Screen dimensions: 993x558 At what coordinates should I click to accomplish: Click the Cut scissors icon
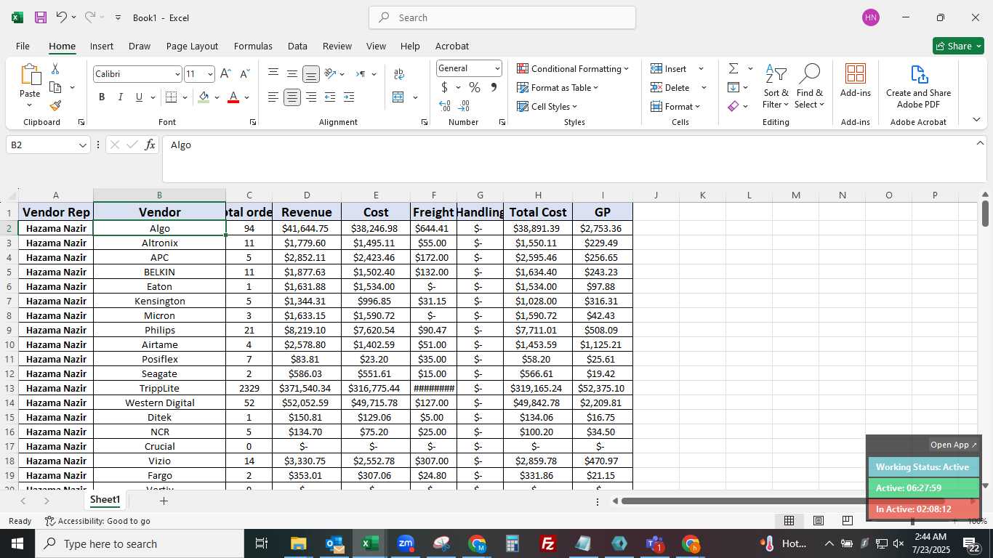coord(55,69)
